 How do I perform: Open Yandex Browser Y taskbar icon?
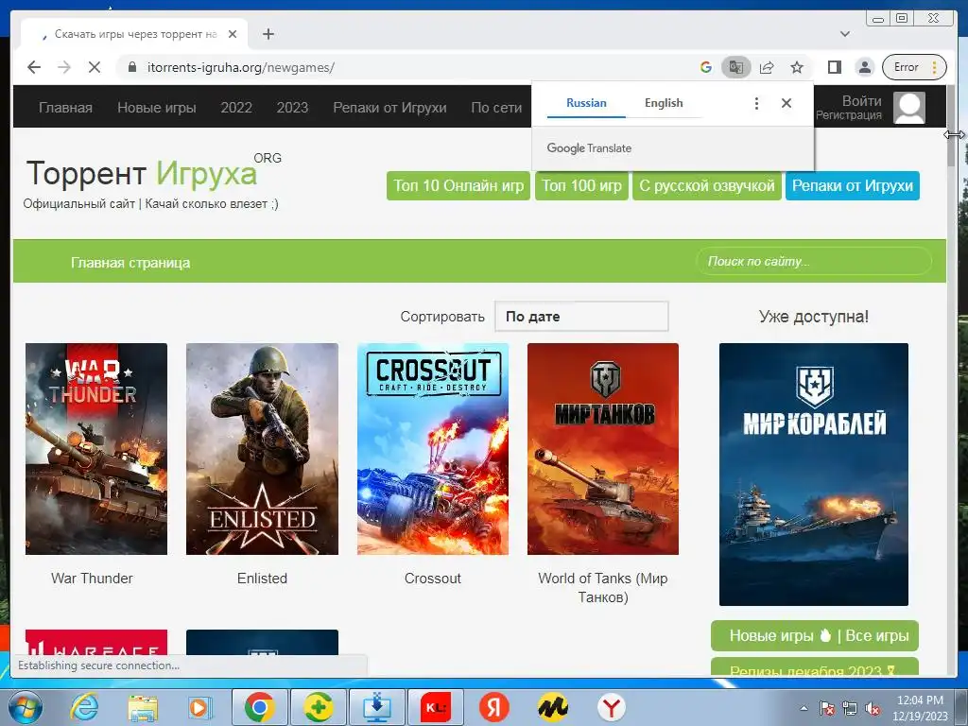612,707
